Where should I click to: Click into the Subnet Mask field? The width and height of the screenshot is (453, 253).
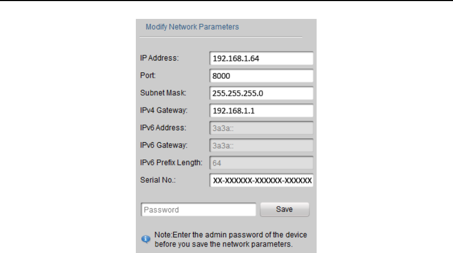pos(261,93)
